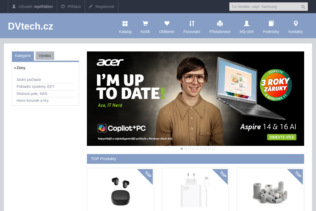Screen dimensions: 316x211
Task: Select the last carousel slide dot
Action: 213,149
